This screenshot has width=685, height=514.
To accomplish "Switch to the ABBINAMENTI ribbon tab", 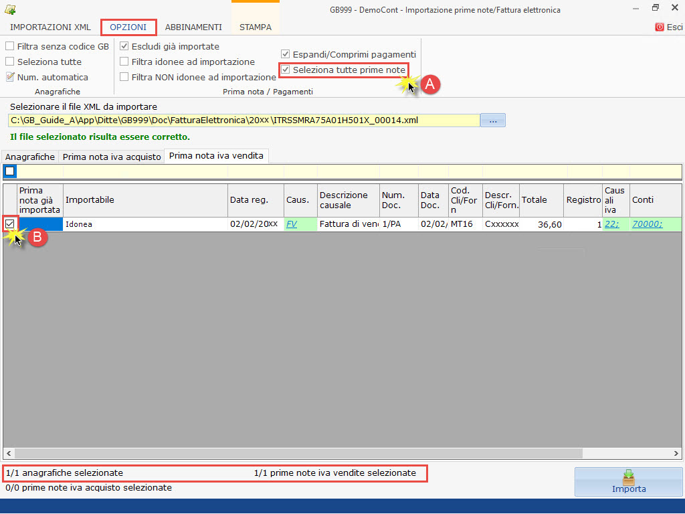I will [193, 27].
